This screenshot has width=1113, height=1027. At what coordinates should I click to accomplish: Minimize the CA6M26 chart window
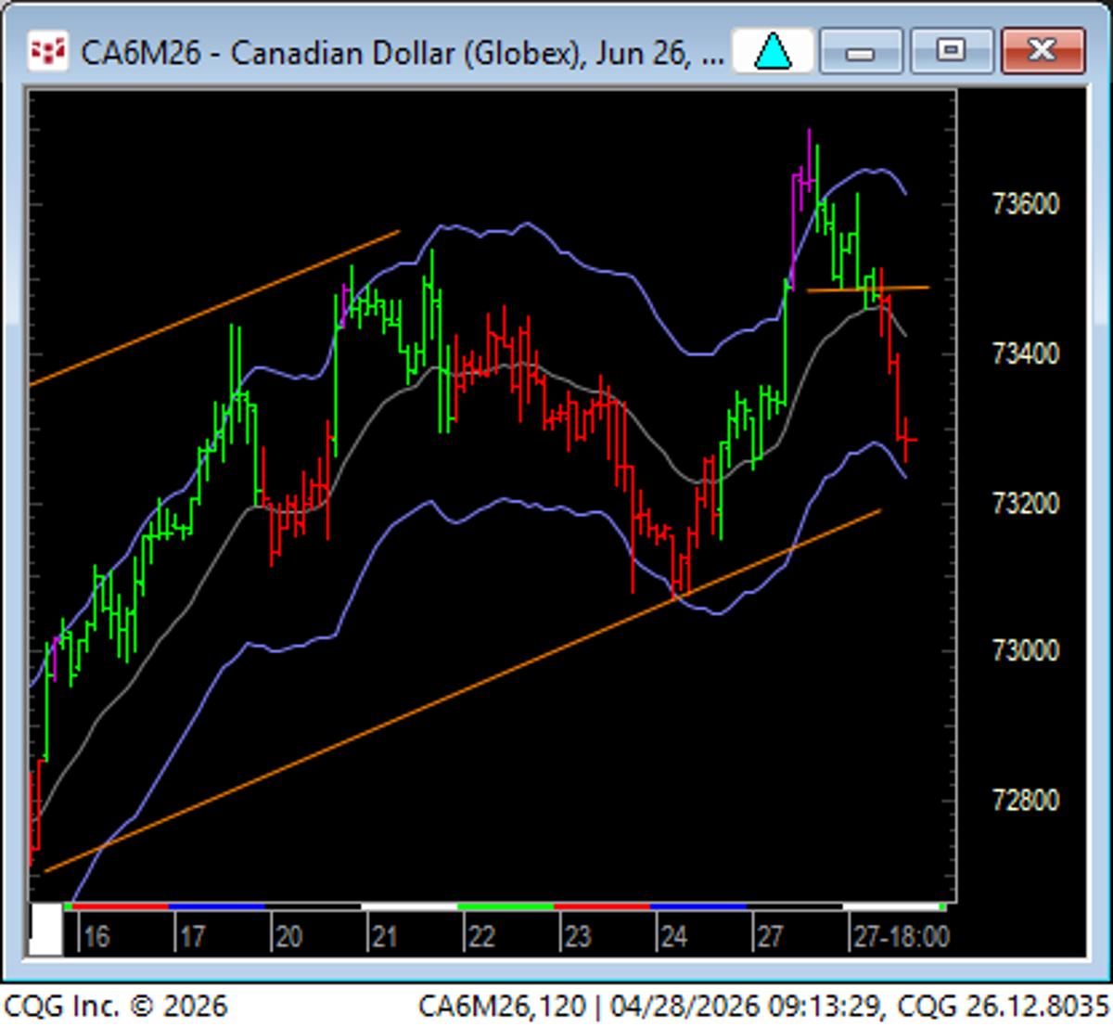860,51
